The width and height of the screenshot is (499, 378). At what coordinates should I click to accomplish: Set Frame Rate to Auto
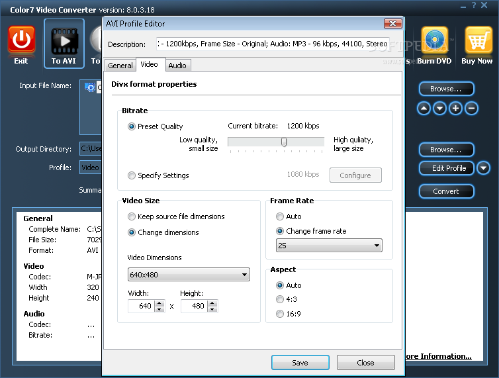(280, 216)
